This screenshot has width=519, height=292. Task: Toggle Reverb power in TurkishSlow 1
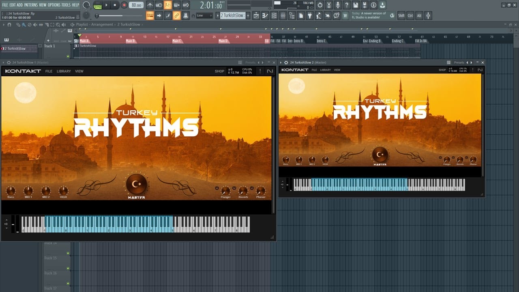(234, 188)
